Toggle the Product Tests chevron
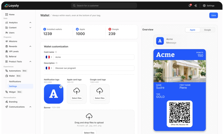The height and width of the screenshot is (134, 224). 30,62
